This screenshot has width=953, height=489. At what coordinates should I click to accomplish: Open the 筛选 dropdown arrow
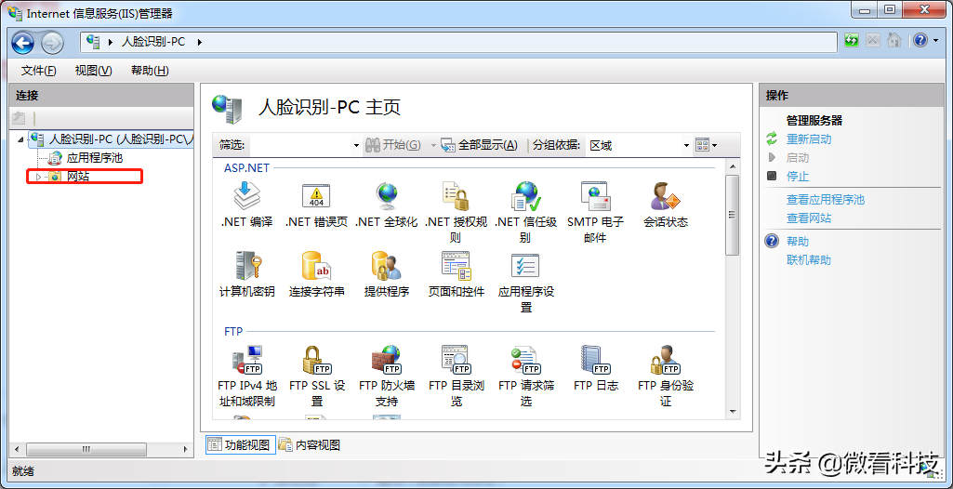pos(357,146)
